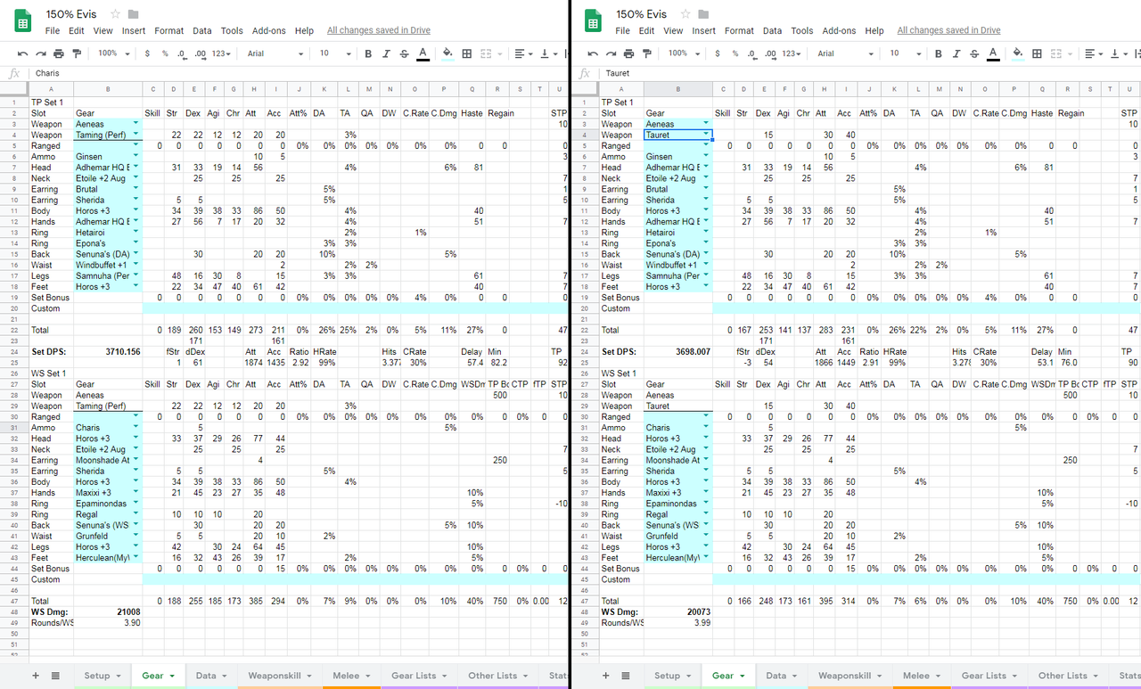The width and height of the screenshot is (1141, 689).
Task: Switch to Setup tab in right window
Action: [672, 676]
